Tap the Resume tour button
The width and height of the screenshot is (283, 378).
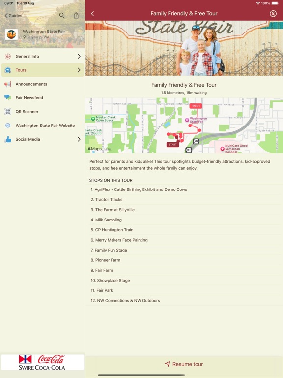[x=184, y=364]
